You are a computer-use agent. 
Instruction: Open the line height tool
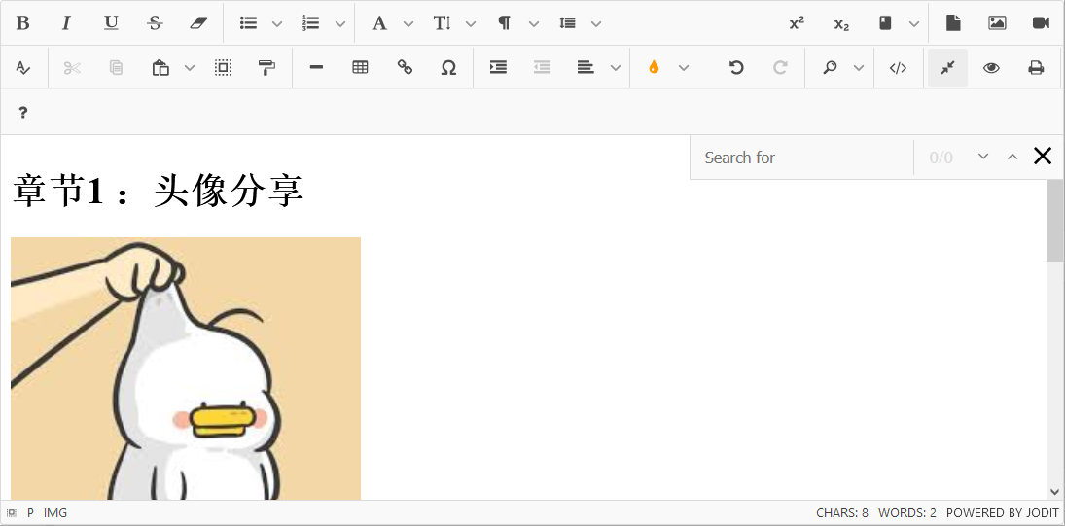point(567,23)
